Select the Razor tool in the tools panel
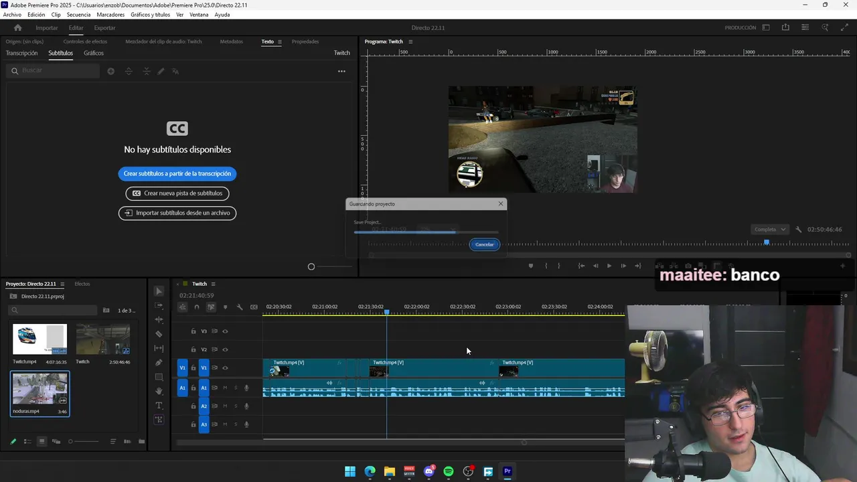Image resolution: width=857 pixels, height=482 pixels. tap(159, 334)
